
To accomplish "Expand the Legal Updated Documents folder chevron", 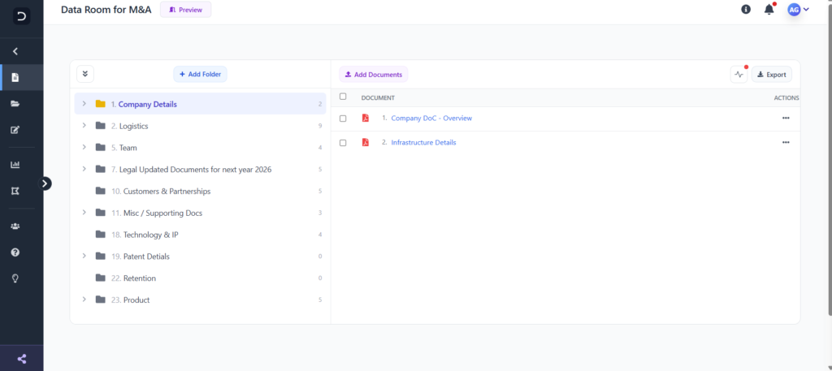I will click(84, 169).
